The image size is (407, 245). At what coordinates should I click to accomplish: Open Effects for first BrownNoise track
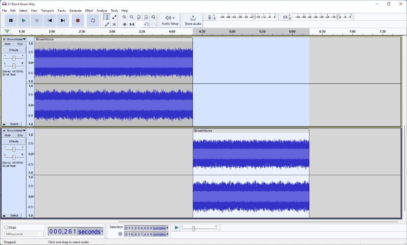(14, 50)
